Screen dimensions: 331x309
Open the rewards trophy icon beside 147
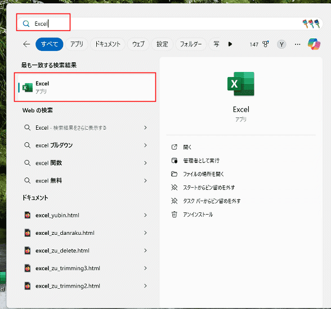(x=265, y=44)
